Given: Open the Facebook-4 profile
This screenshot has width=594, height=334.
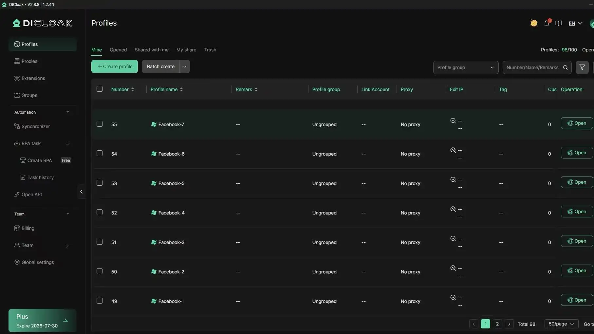Looking at the screenshot, I should 577,212.
